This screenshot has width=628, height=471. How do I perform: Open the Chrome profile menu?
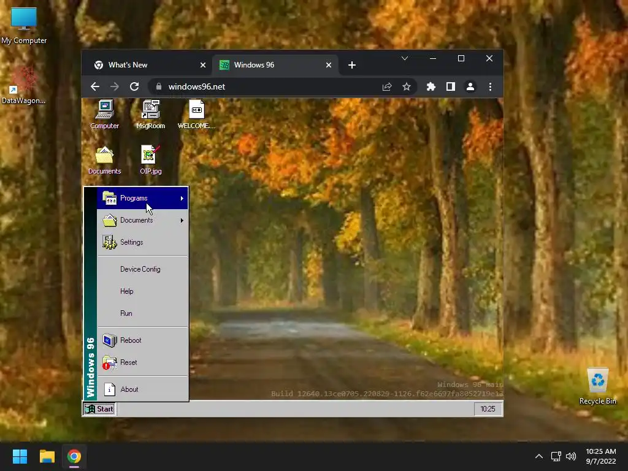(470, 86)
